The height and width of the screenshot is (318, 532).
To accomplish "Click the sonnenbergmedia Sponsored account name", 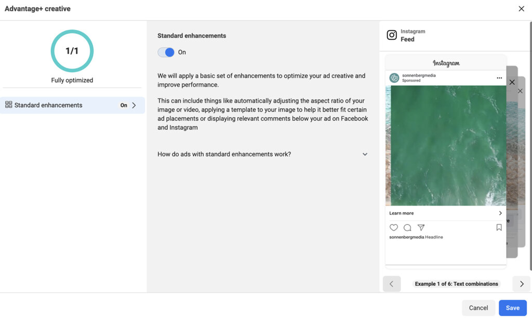I will point(419,78).
